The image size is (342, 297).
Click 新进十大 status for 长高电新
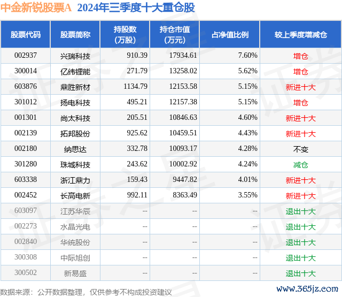pos(300,196)
